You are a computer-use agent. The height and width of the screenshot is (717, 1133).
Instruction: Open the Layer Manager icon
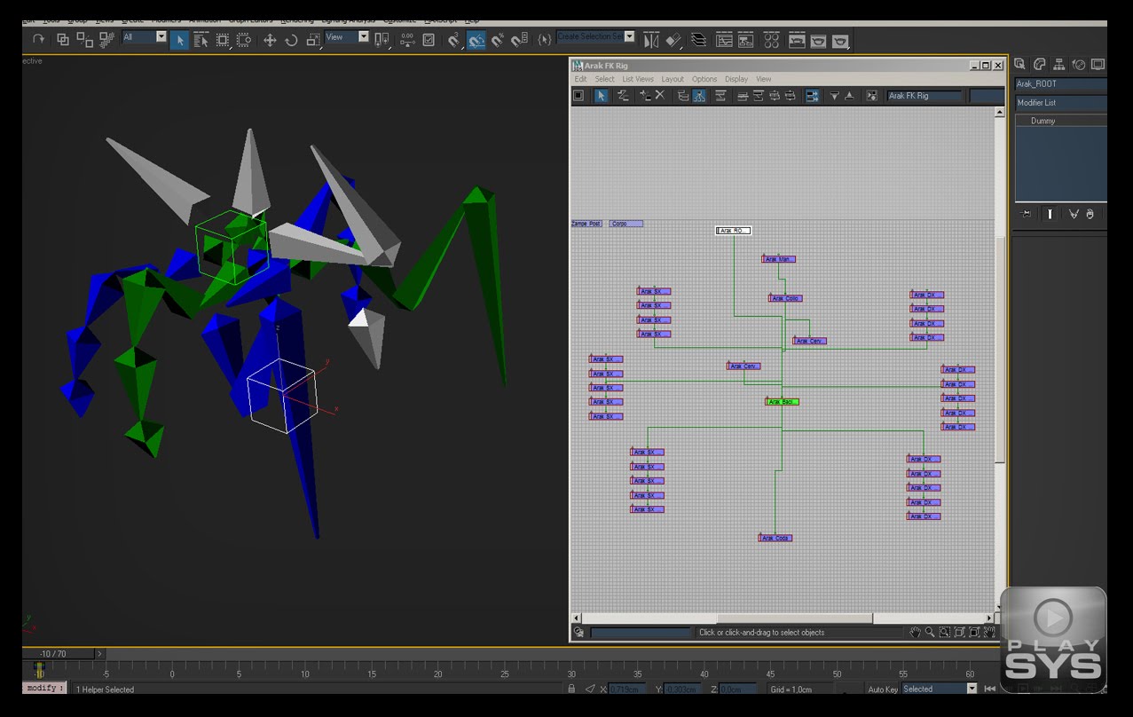(x=699, y=40)
